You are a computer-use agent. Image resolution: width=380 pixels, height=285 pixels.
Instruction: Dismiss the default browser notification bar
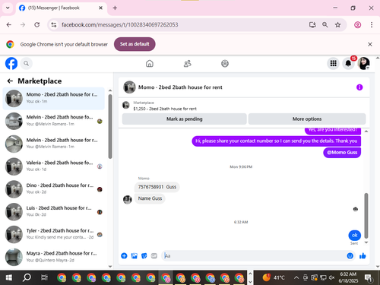pos(370,44)
